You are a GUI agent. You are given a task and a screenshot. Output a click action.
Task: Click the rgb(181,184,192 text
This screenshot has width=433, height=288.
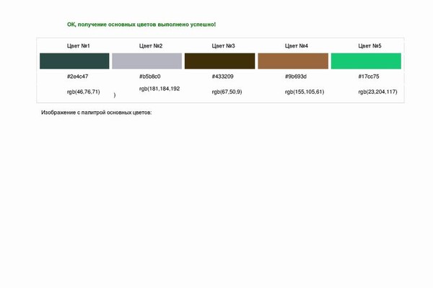[159, 89]
